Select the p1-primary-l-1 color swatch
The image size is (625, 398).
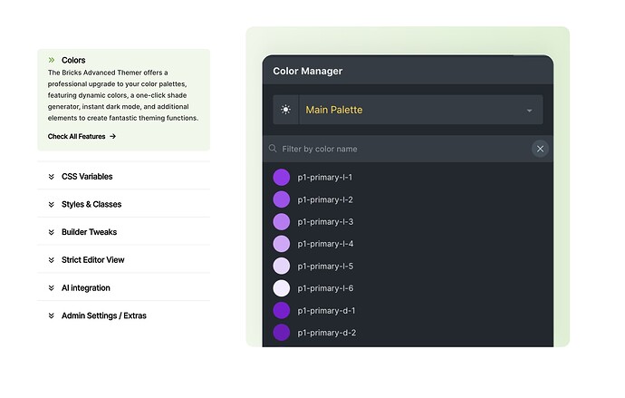coord(282,177)
